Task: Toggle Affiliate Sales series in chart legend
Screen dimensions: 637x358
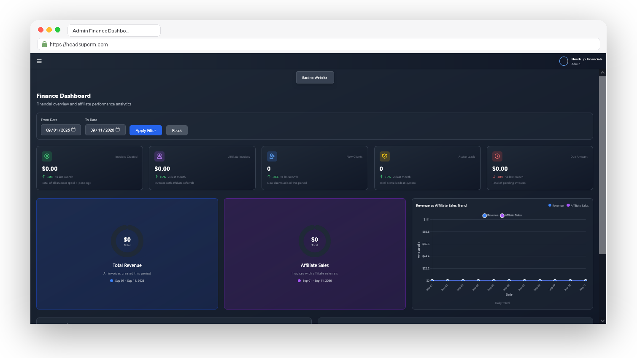Action: [x=511, y=215]
